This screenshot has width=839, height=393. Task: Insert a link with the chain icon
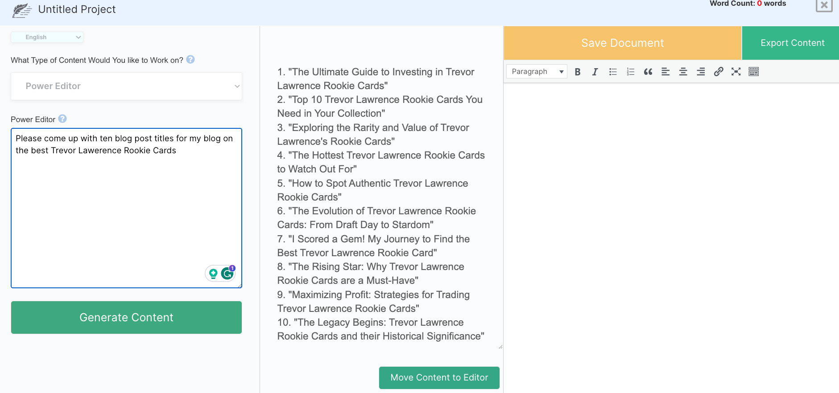(x=719, y=72)
